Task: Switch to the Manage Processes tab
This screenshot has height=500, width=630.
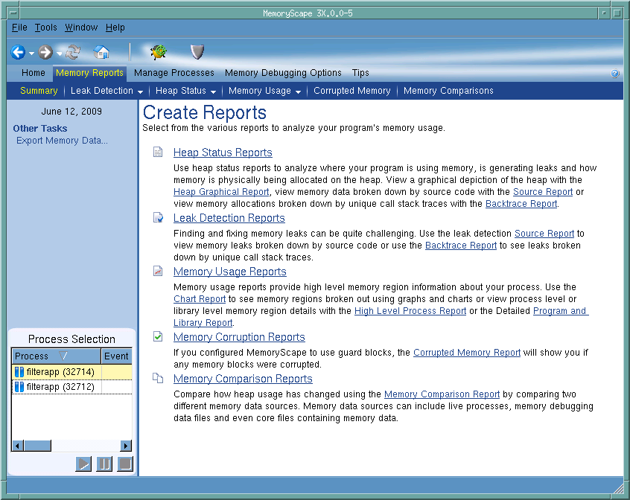Action: 174,73
